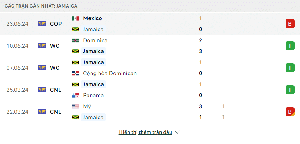This screenshot has width=300, height=144.
Task: Click the Panama flag icon
Action: 75,95
